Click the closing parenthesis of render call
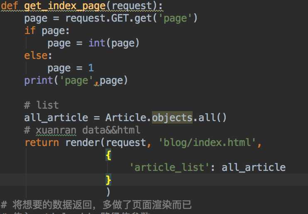308x214 pixels. (108, 192)
